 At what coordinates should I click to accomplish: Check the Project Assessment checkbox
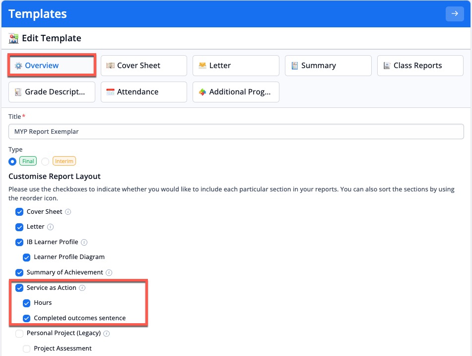tap(27, 349)
